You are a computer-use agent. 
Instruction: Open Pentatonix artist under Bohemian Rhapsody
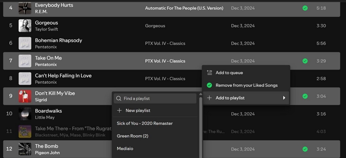coord(46,47)
